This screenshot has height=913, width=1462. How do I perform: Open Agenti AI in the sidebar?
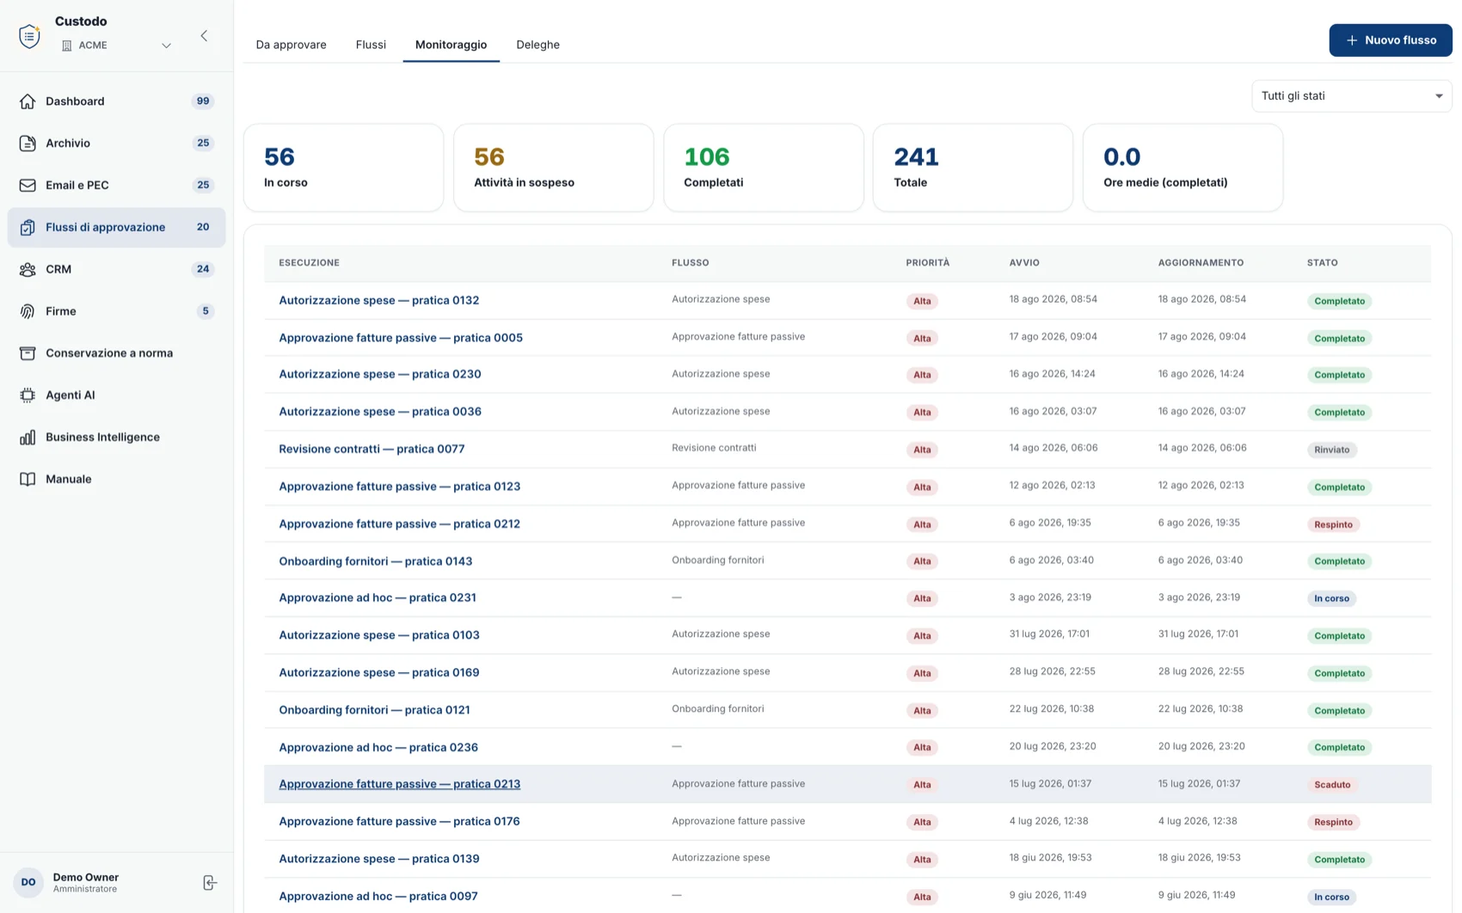tap(117, 395)
